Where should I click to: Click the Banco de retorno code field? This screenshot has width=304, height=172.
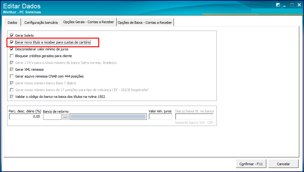(x=52, y=117)
